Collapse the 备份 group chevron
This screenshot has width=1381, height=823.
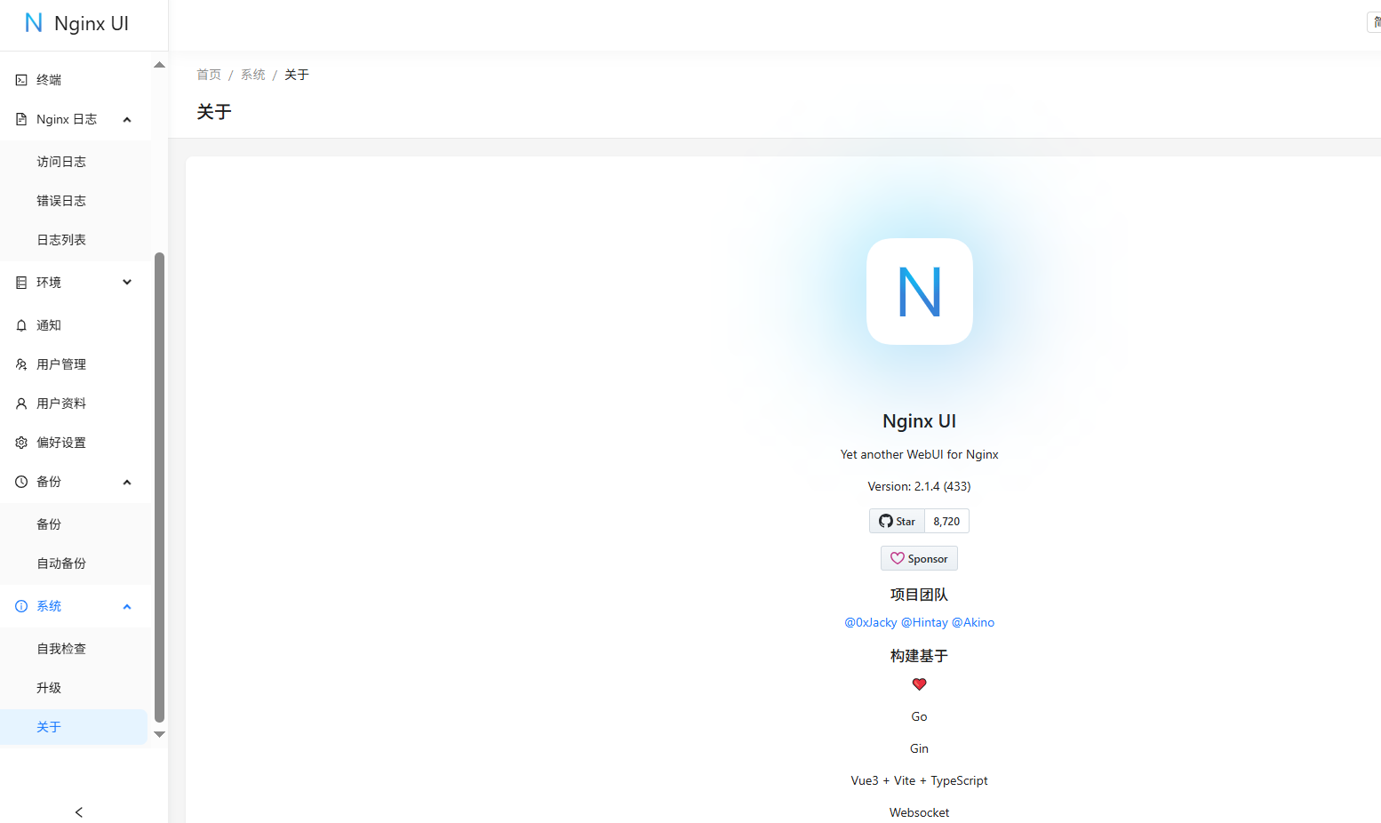(127, 482)
